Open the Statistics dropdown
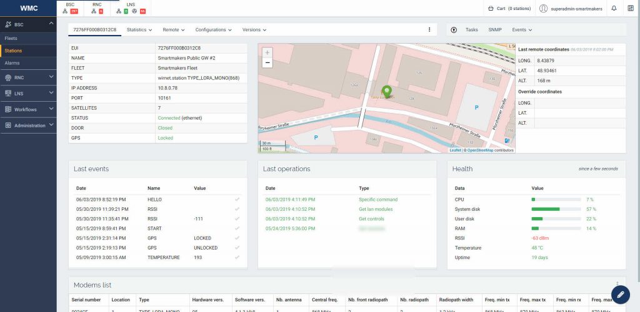The height and width of the screenshot is (312, 640). (139, 30)
